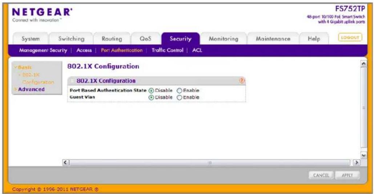Go to the Routing tab
Screen dimensions: 374x194
112,39
